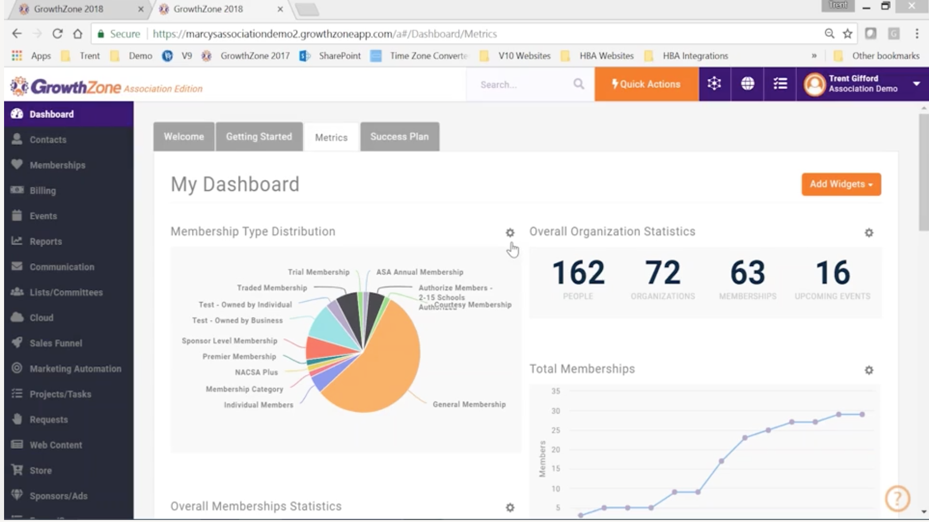This screenshot has width=929, height=522.
Task: Switch to the Success Plan tab
Action: click(x=399, y=136)
